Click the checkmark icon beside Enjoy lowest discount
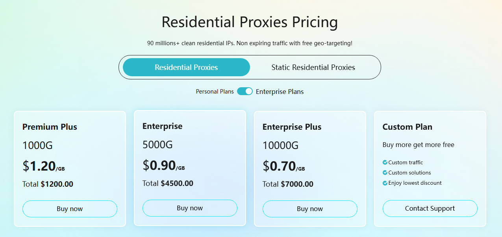 pyautogui.click(x=385, y=183)
